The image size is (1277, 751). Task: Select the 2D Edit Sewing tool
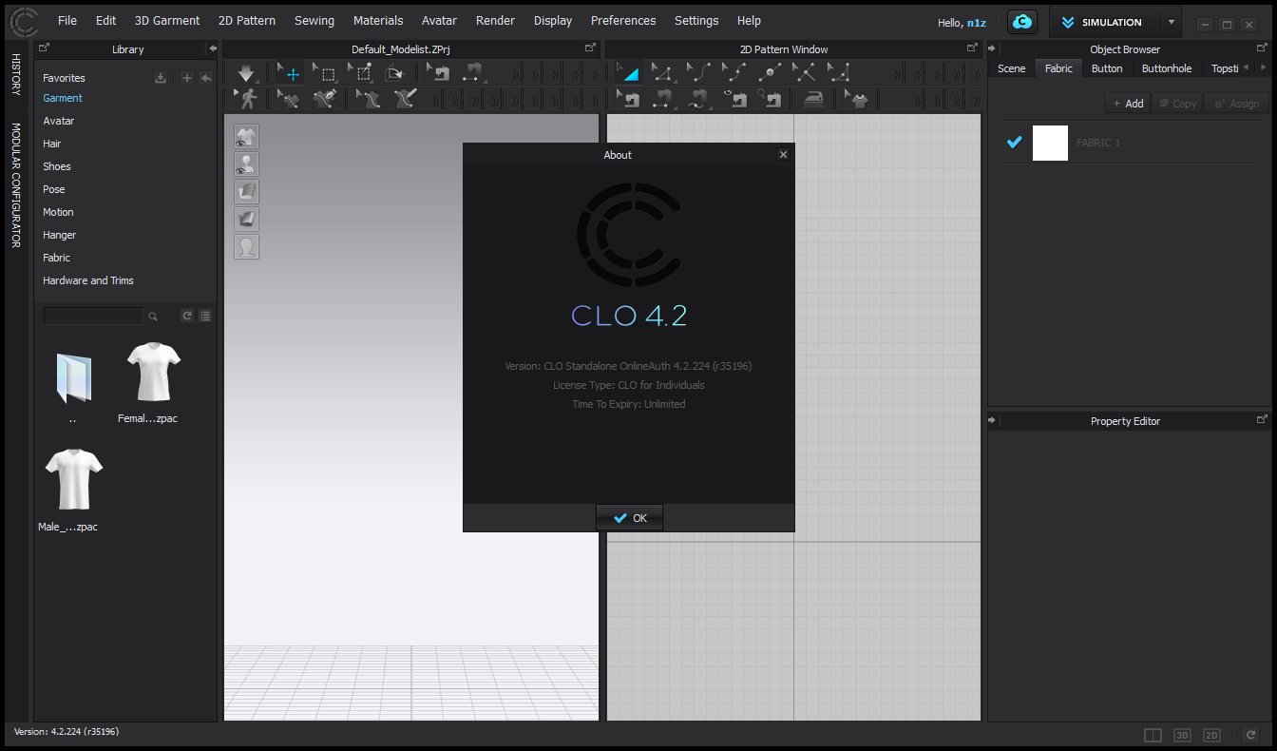point(628,98)
